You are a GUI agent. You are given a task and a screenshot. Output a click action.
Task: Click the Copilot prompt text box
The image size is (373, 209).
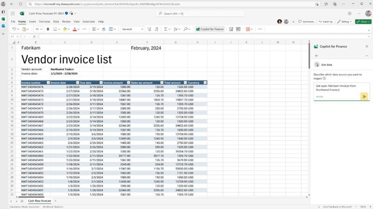point(342,91)
